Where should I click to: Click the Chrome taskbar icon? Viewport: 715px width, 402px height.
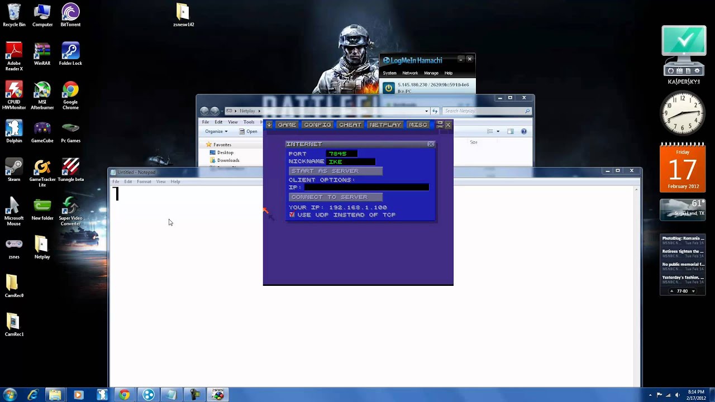pyautogui.click(x=124, y=395)
